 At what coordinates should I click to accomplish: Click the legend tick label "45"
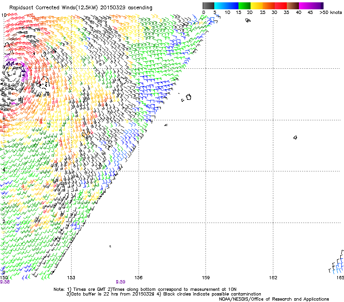click(x=310, y=13)
